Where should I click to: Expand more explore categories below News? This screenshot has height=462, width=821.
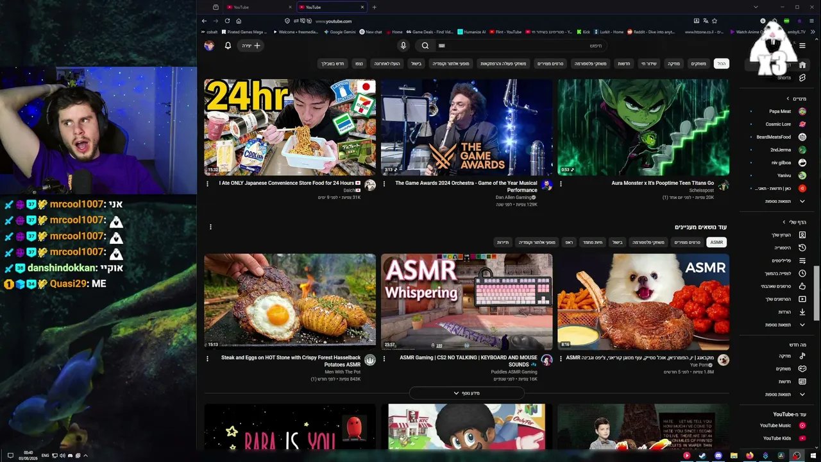pos(785,394)
